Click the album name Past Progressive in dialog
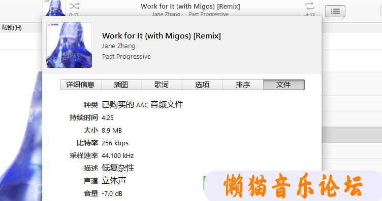 coord(126,57)
